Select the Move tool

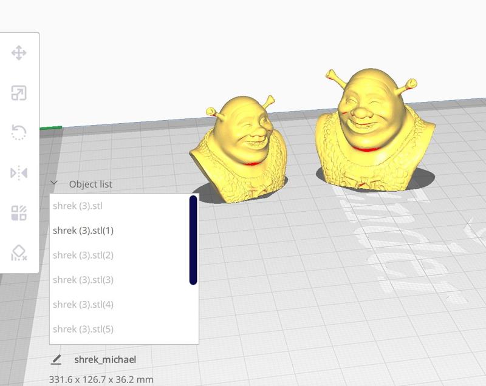click(x=19, y=53)
